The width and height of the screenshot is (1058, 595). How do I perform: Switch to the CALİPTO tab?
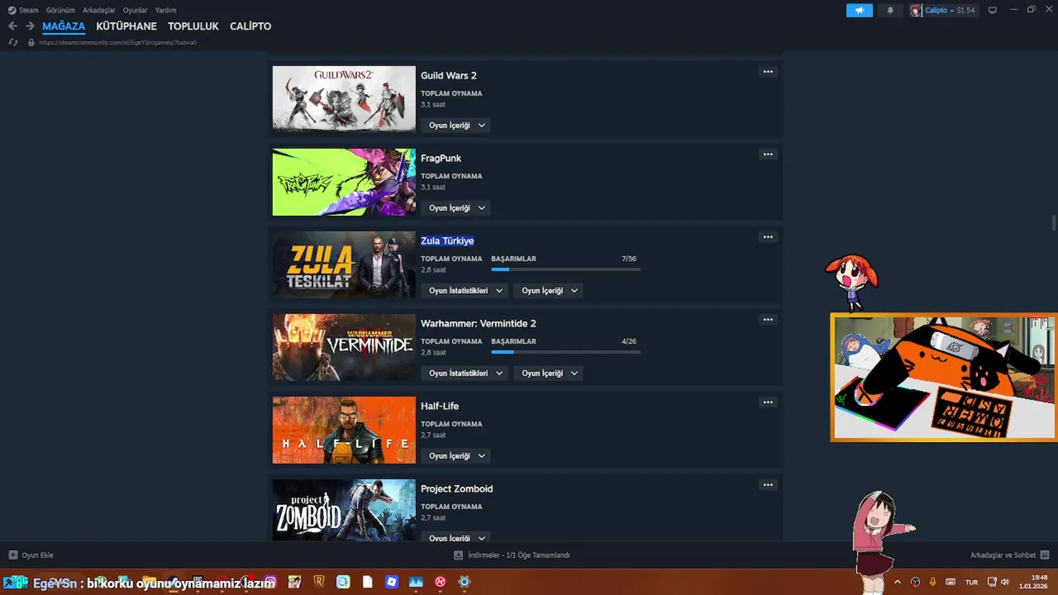pos(250,26)
